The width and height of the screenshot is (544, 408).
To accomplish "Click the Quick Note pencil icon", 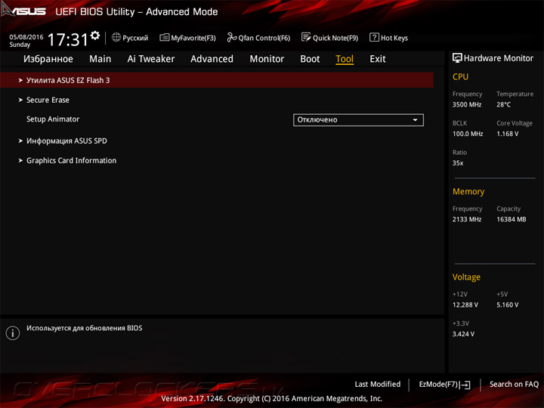I will [x=306, y=37].
